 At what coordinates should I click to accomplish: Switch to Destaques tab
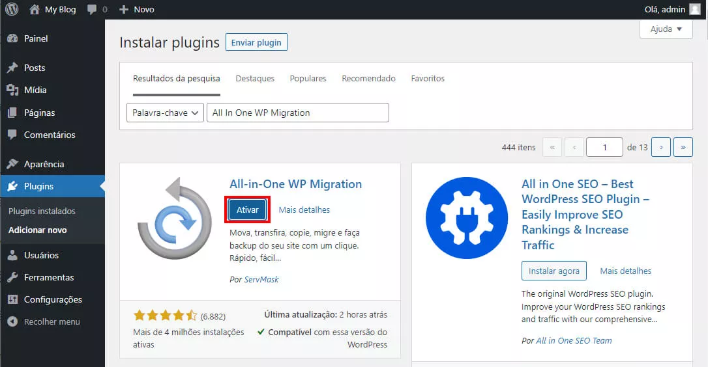coord(255,79)
